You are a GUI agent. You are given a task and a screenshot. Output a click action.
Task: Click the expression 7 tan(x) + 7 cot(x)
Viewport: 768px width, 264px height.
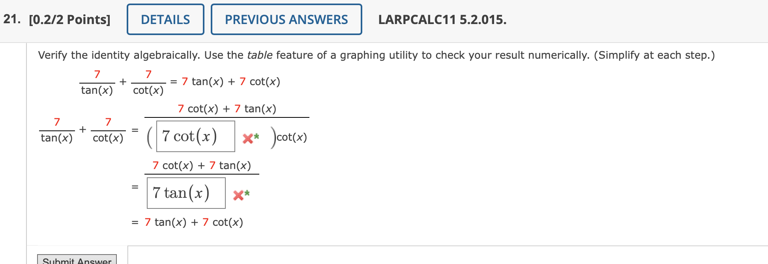(230, 82)
